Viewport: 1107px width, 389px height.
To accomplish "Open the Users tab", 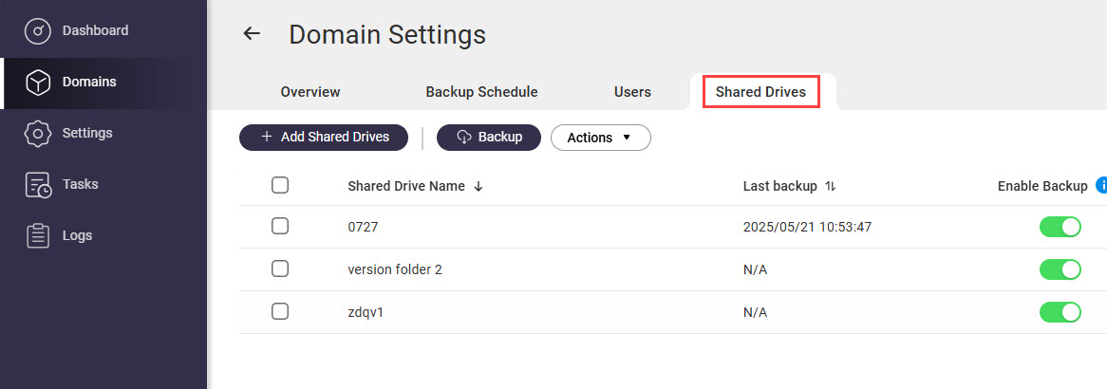I will pyautogui.click(x=632, y=92).
